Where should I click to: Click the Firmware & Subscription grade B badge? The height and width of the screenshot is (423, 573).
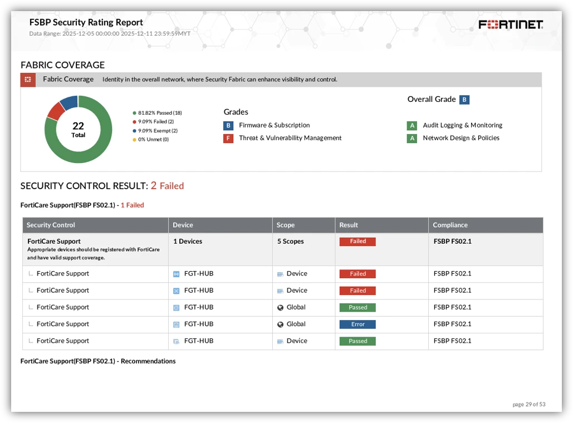tap(228, 126)
